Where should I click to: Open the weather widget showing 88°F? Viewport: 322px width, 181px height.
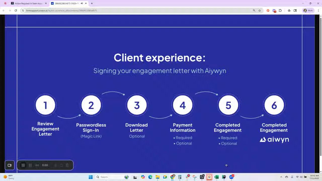coord(9,177)
